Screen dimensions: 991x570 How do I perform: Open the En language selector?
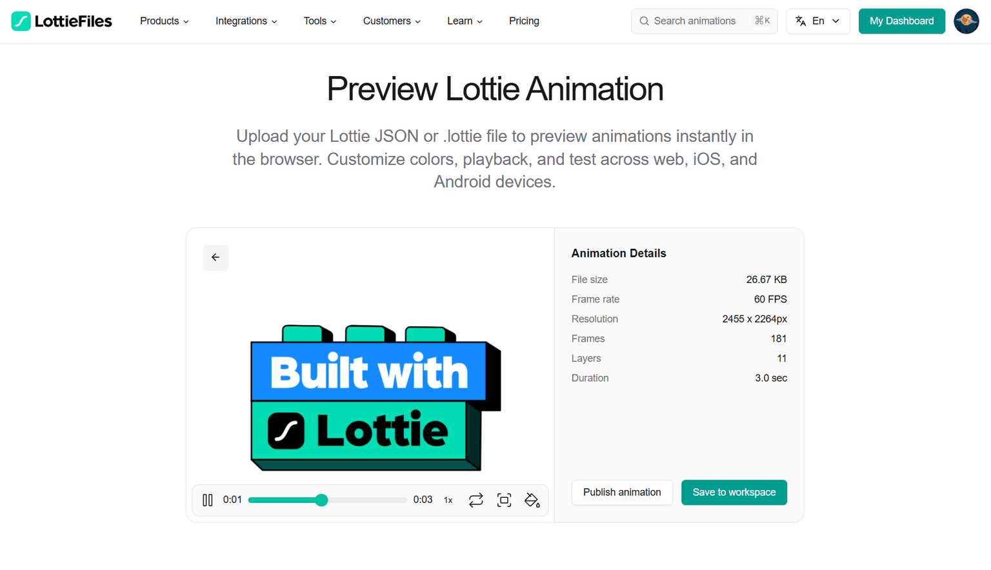coord(818,21)
